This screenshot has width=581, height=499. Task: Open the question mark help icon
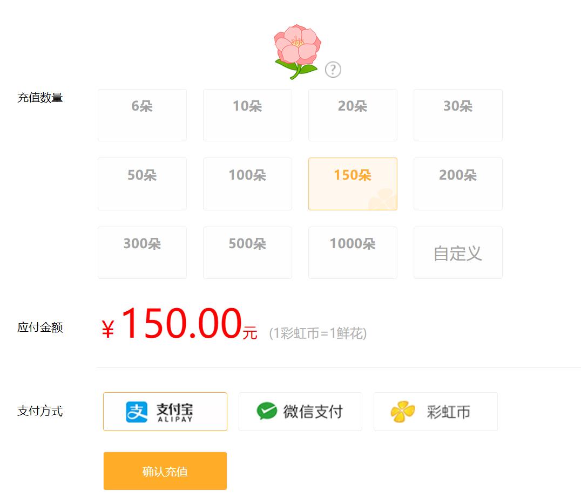[333, 70]
